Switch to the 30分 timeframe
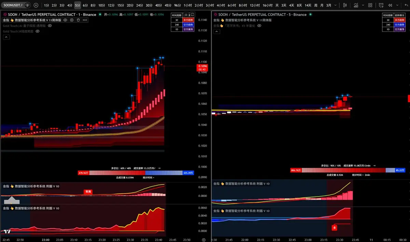 click(x=149, y=5)
